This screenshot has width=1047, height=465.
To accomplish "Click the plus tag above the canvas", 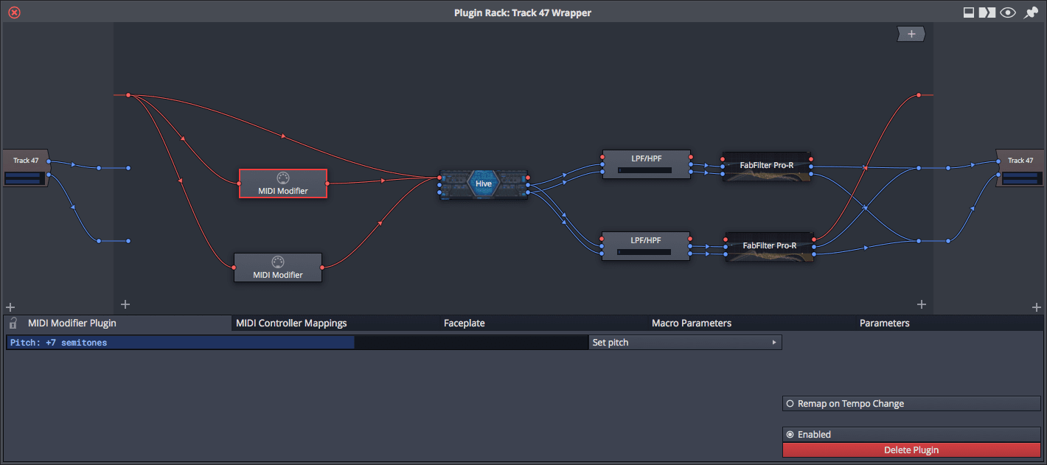I will 911,34.
